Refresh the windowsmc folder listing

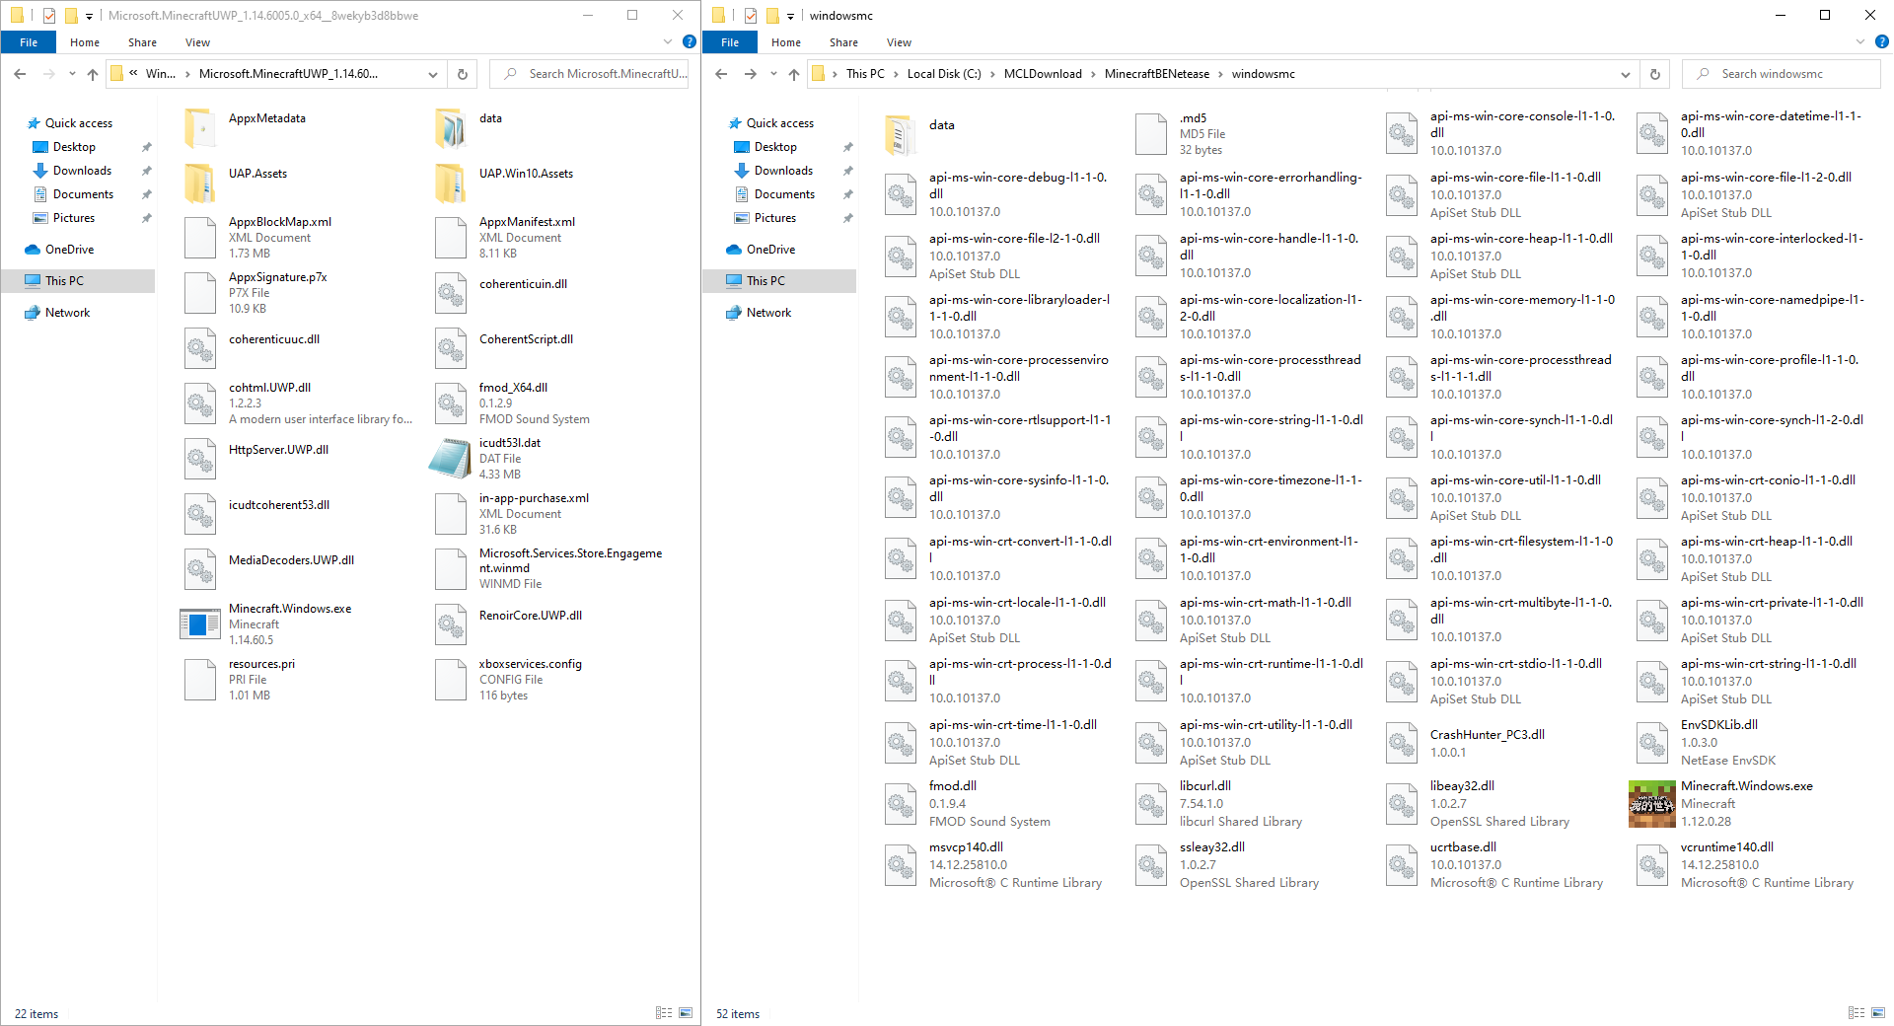(x=1655, y=74)
